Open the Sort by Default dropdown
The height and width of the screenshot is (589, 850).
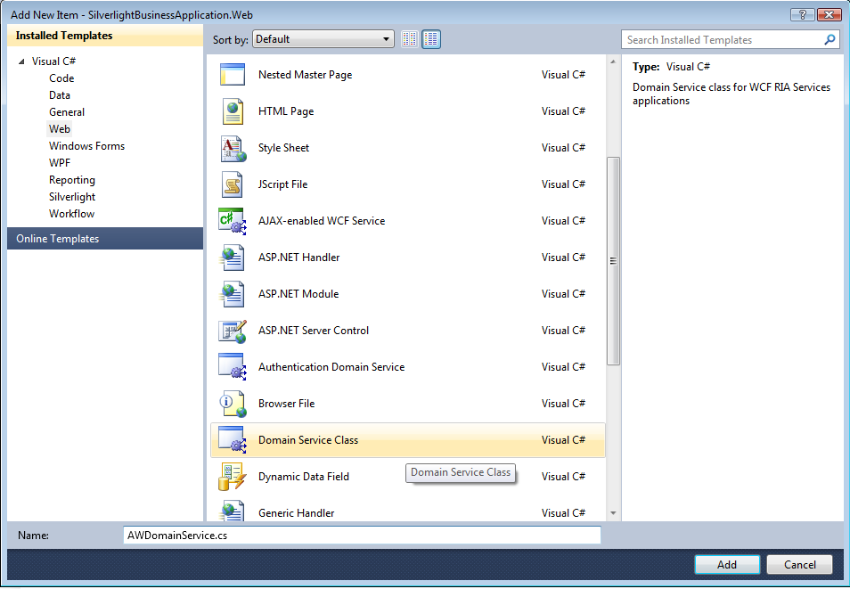323,39
